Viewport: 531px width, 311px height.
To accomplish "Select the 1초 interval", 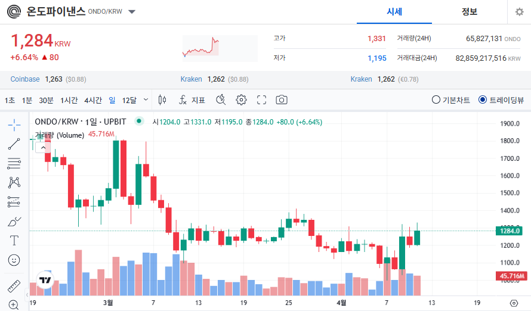I will pyautogui.click(x=10, y=101).
